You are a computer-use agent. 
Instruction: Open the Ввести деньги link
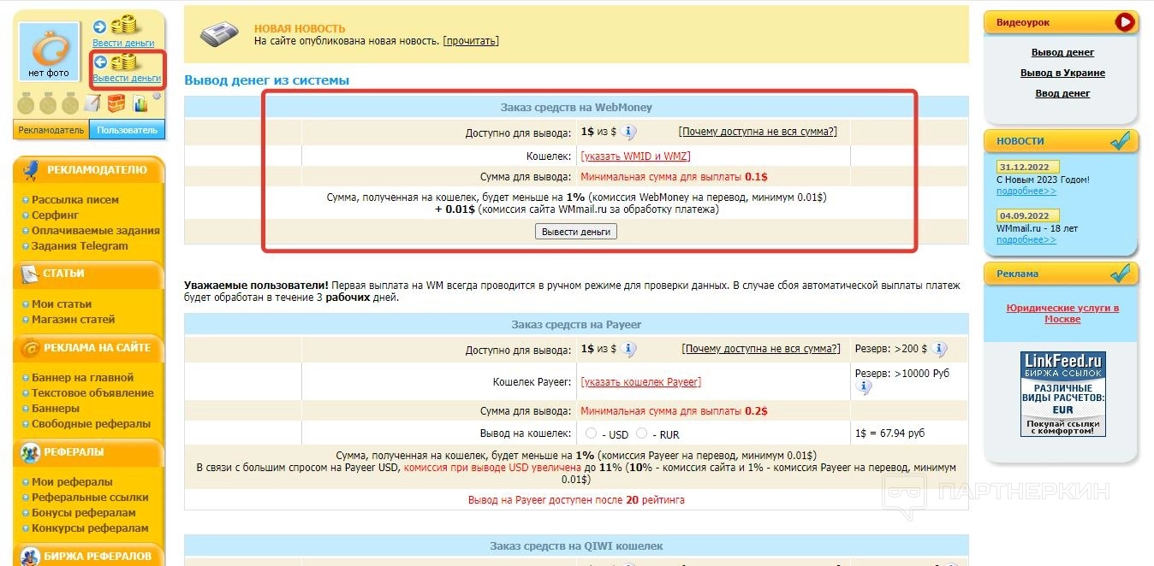coord(123,43)
